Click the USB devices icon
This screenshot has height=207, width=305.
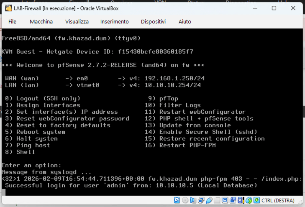(x=209, y=200)
